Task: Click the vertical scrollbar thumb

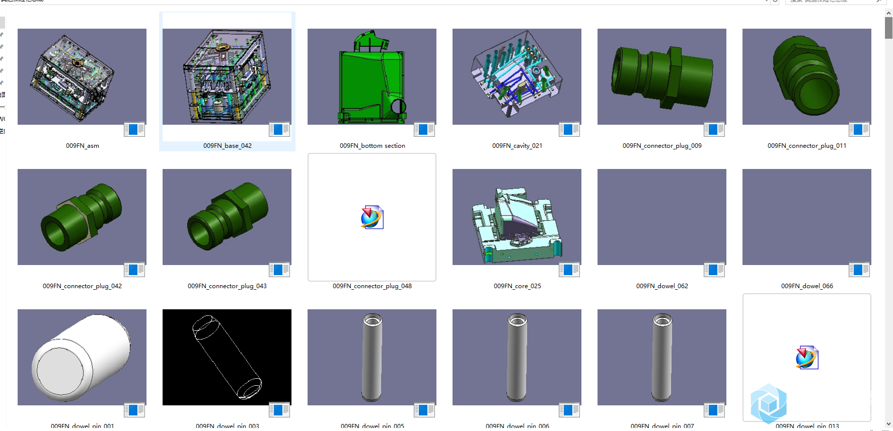Action: pos(889,28)
